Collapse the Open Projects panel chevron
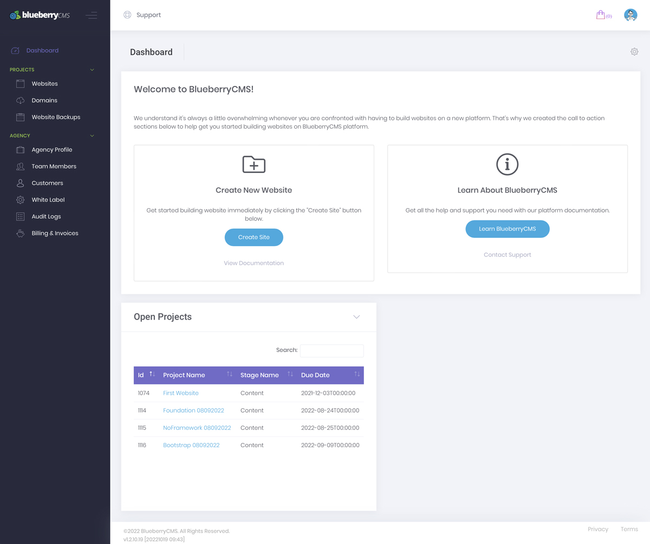Image resolution: width=650 pixels, height=544 pixels. 356,317
